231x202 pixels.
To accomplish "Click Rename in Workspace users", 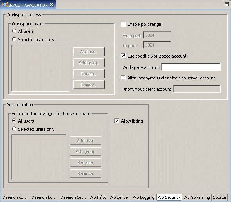I will tap(89, 74).
